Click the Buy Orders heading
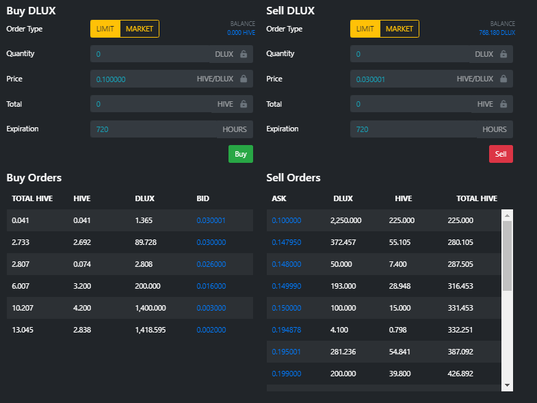Image resolution: width=537 pixels, height=403 pixels. tap(34, 178)
